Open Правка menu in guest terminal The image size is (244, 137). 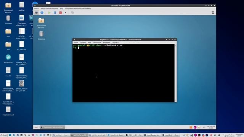[83, 43]
